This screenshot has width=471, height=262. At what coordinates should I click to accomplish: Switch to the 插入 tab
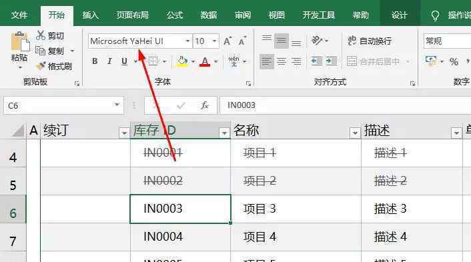point(91,15)
